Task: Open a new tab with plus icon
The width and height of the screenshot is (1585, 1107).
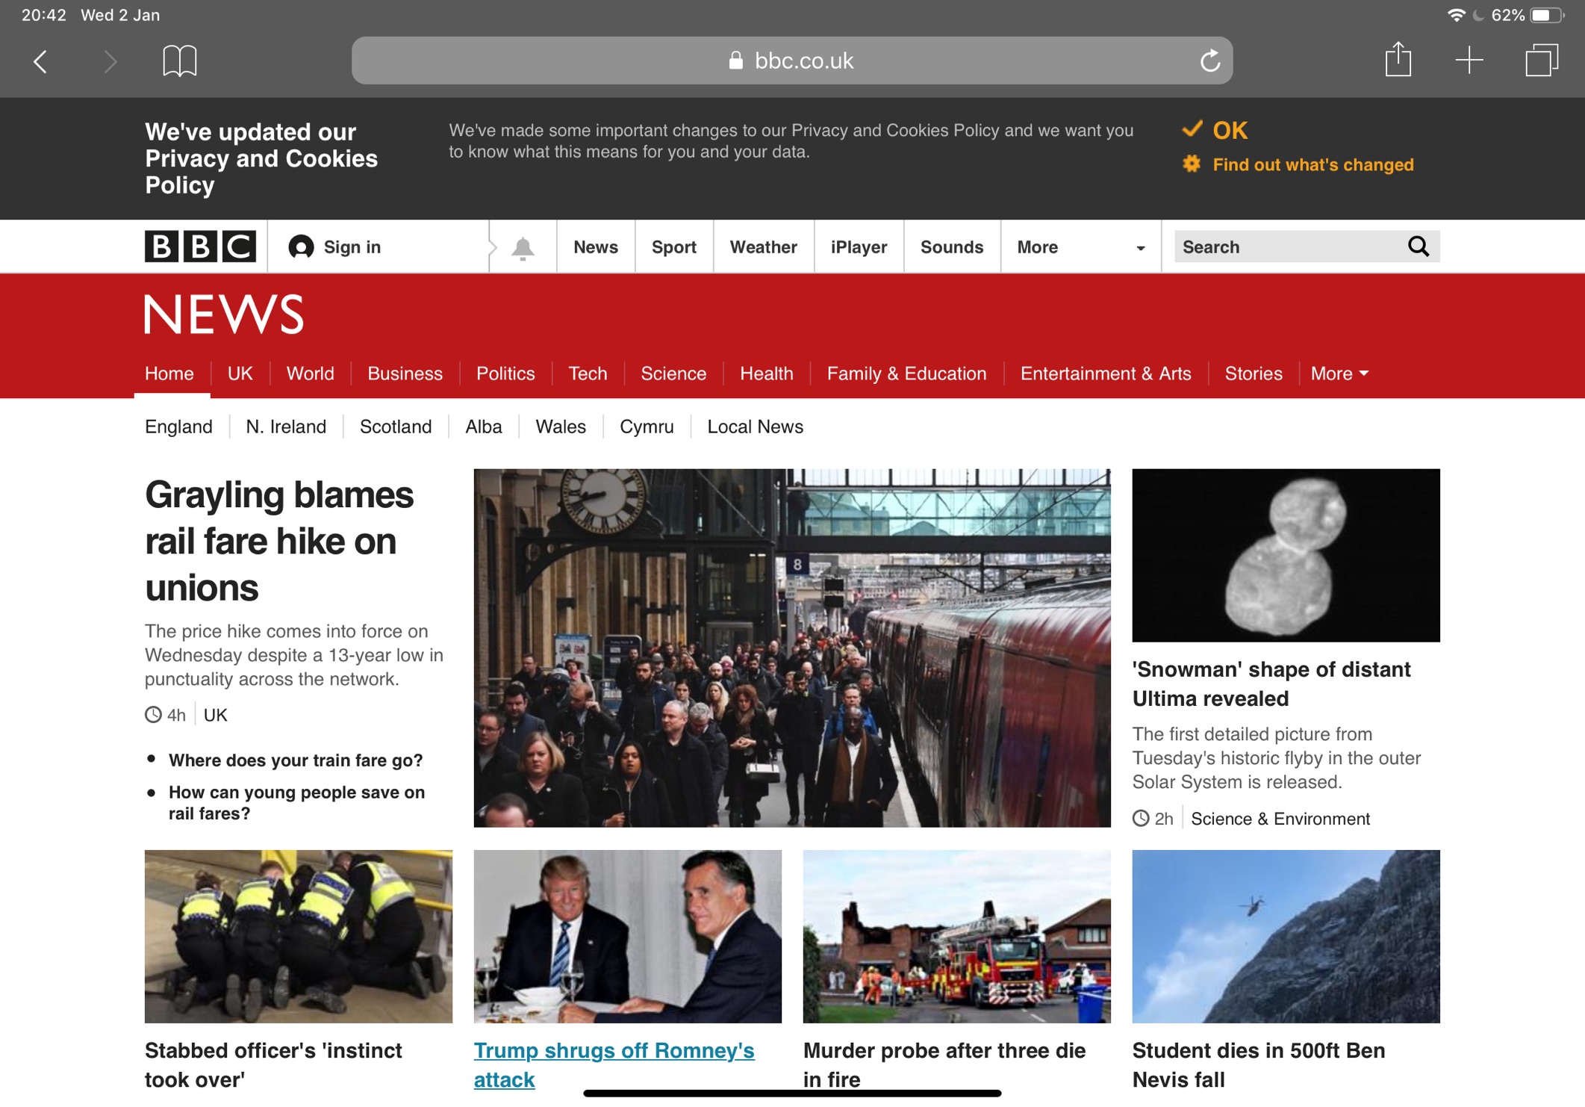Action: 1469,61
